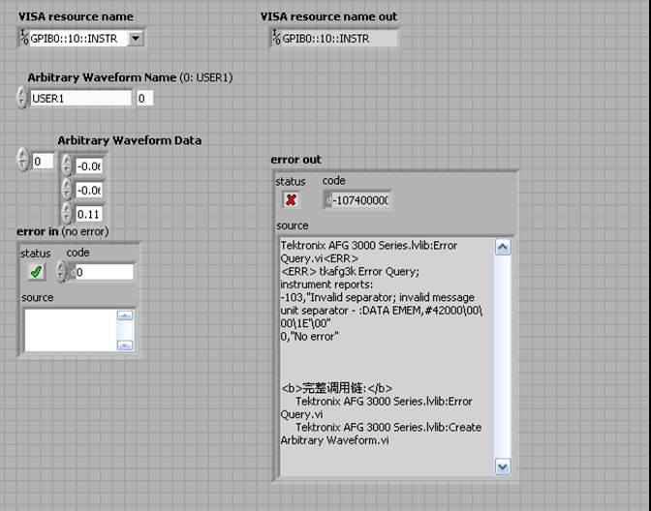Viewport: 651px width, 511px height.
Task: Click the 'VISA resource name out' label
Action: [x=328, y=16]
